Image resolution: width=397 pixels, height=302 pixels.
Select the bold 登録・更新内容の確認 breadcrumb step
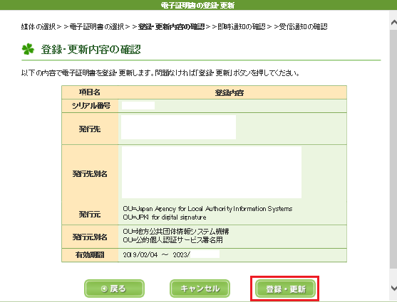click(x=171, y=26)
